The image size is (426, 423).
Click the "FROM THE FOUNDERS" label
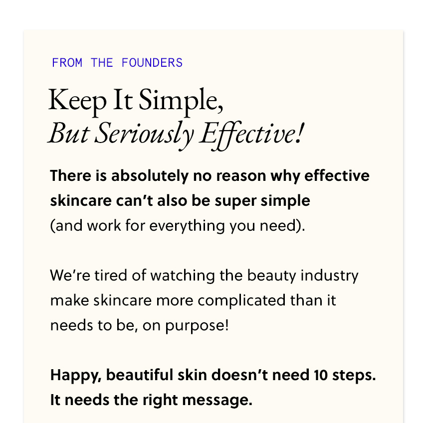coord(117,63)
